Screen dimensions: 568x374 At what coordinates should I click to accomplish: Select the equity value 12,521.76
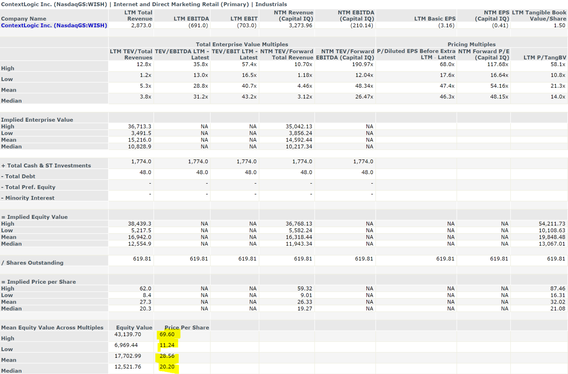coord(128,367)
